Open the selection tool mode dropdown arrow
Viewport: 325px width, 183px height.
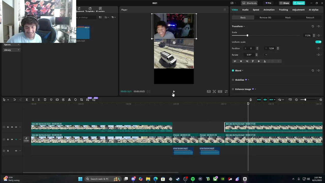pyautogui.click(x=8, y=100)
